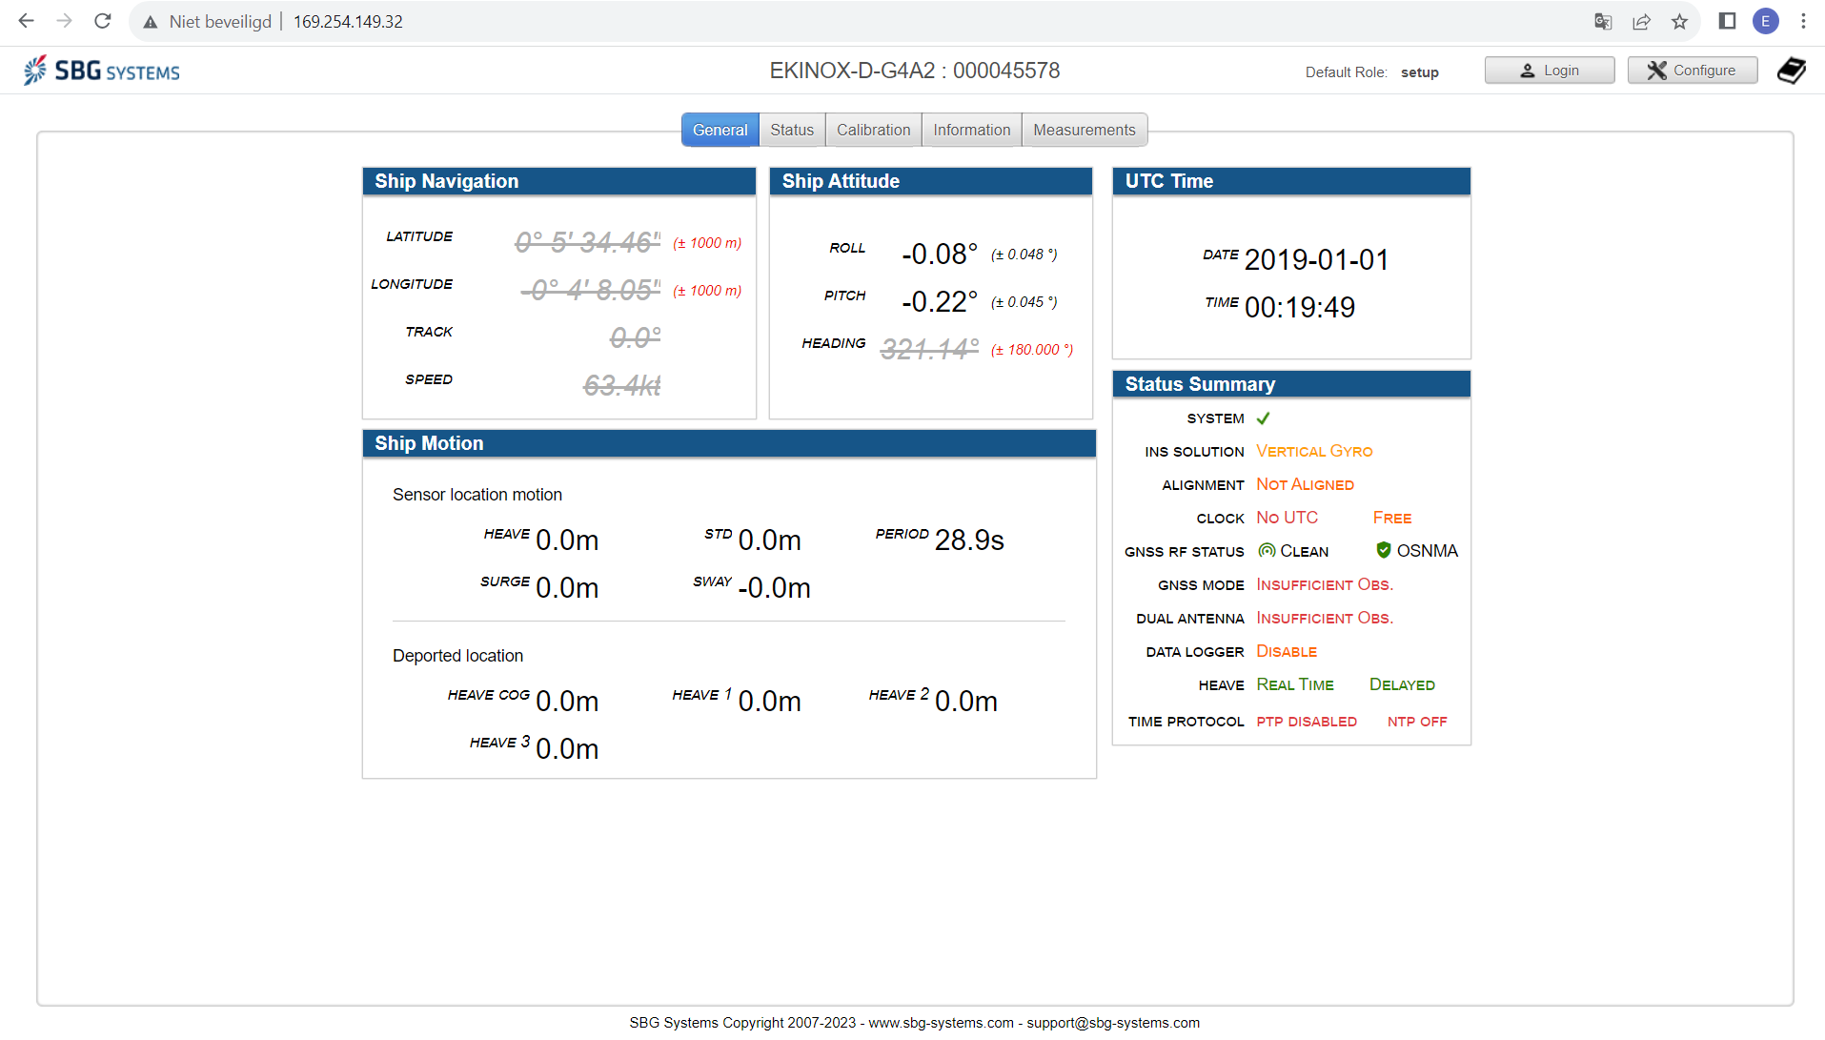Open the documentation book icon
Viewport: 1825px width, 1040px height.
click(x=1791, y=71)
